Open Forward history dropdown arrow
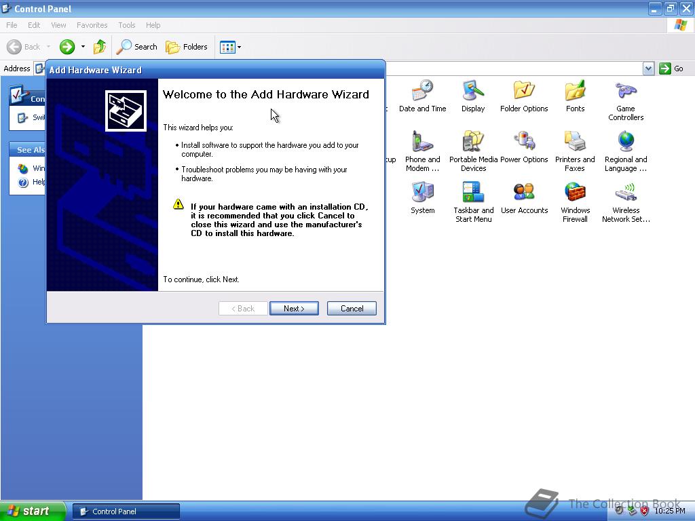Screen dimensions: 695x521 pyautogui.click(x=83, y=47)
